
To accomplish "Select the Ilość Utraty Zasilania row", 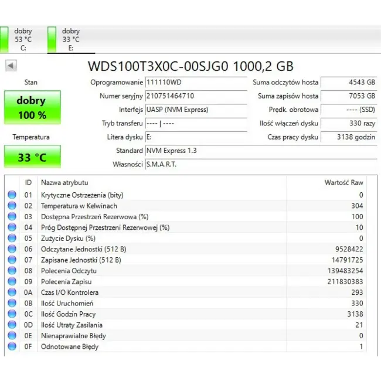I will tap(186, 325).
